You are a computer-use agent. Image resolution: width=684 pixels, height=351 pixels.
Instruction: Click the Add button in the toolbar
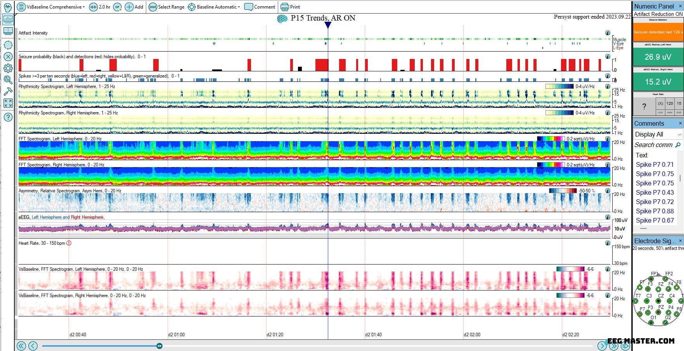134,7
